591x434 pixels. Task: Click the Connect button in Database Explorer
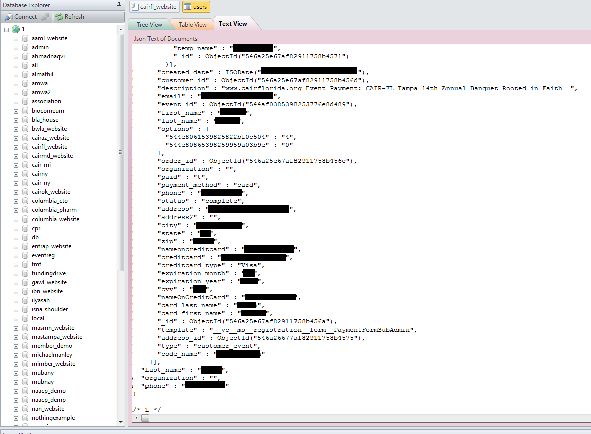(21, 17)
